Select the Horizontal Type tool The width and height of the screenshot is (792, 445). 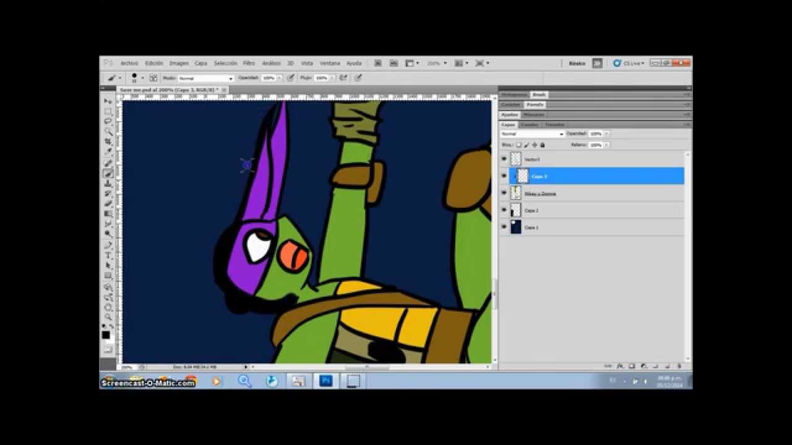[108, 255]
